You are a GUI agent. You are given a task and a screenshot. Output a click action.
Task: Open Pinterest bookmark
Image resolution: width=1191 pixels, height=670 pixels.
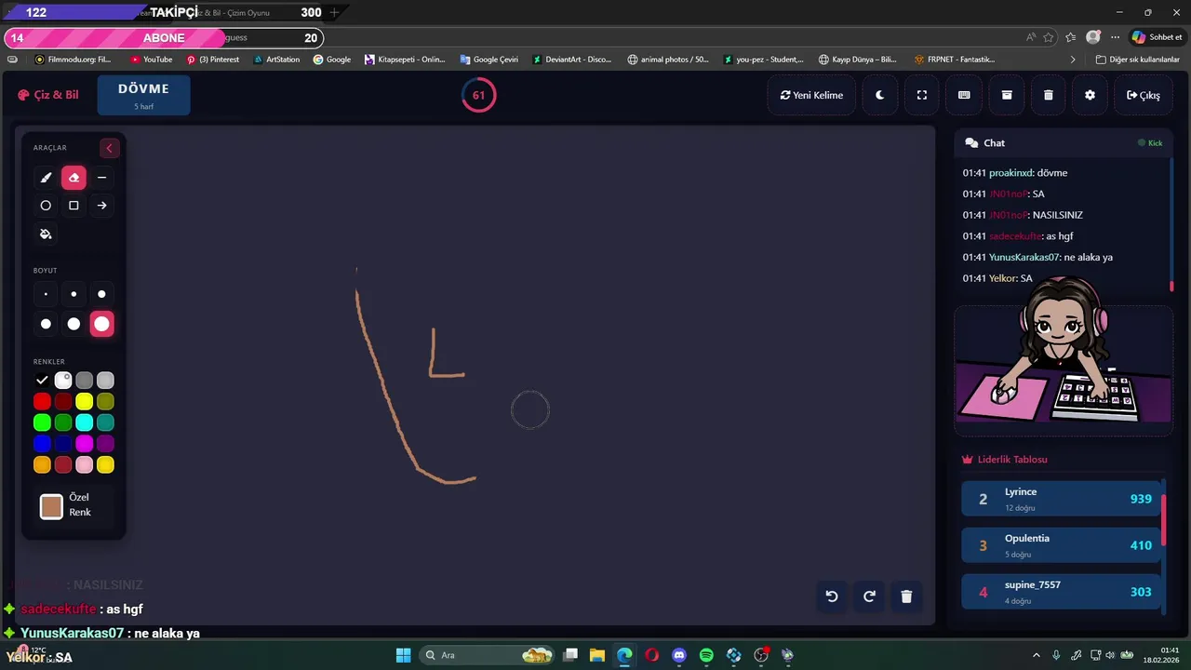click(213, 60)
